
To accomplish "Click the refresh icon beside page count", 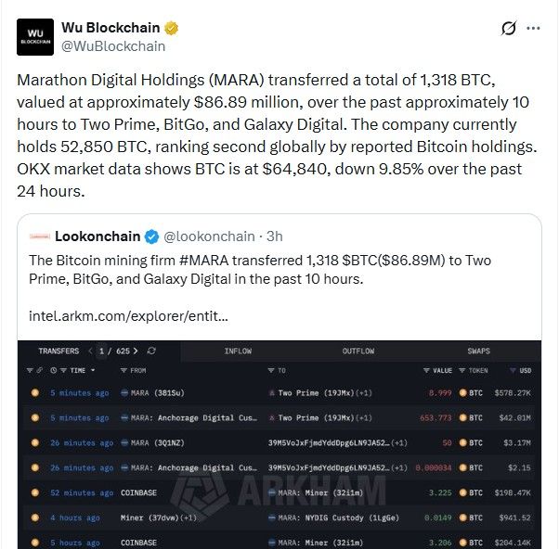I will pyautogui.click(x=151, y=351).
